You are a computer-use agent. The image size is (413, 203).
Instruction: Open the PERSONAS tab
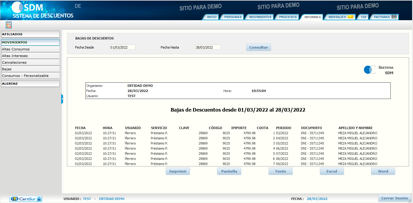click(233, 17)
